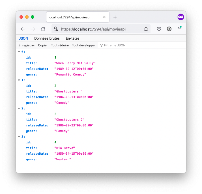Click the genre key under item 2
202x194 pixels.
pos(31,131)
